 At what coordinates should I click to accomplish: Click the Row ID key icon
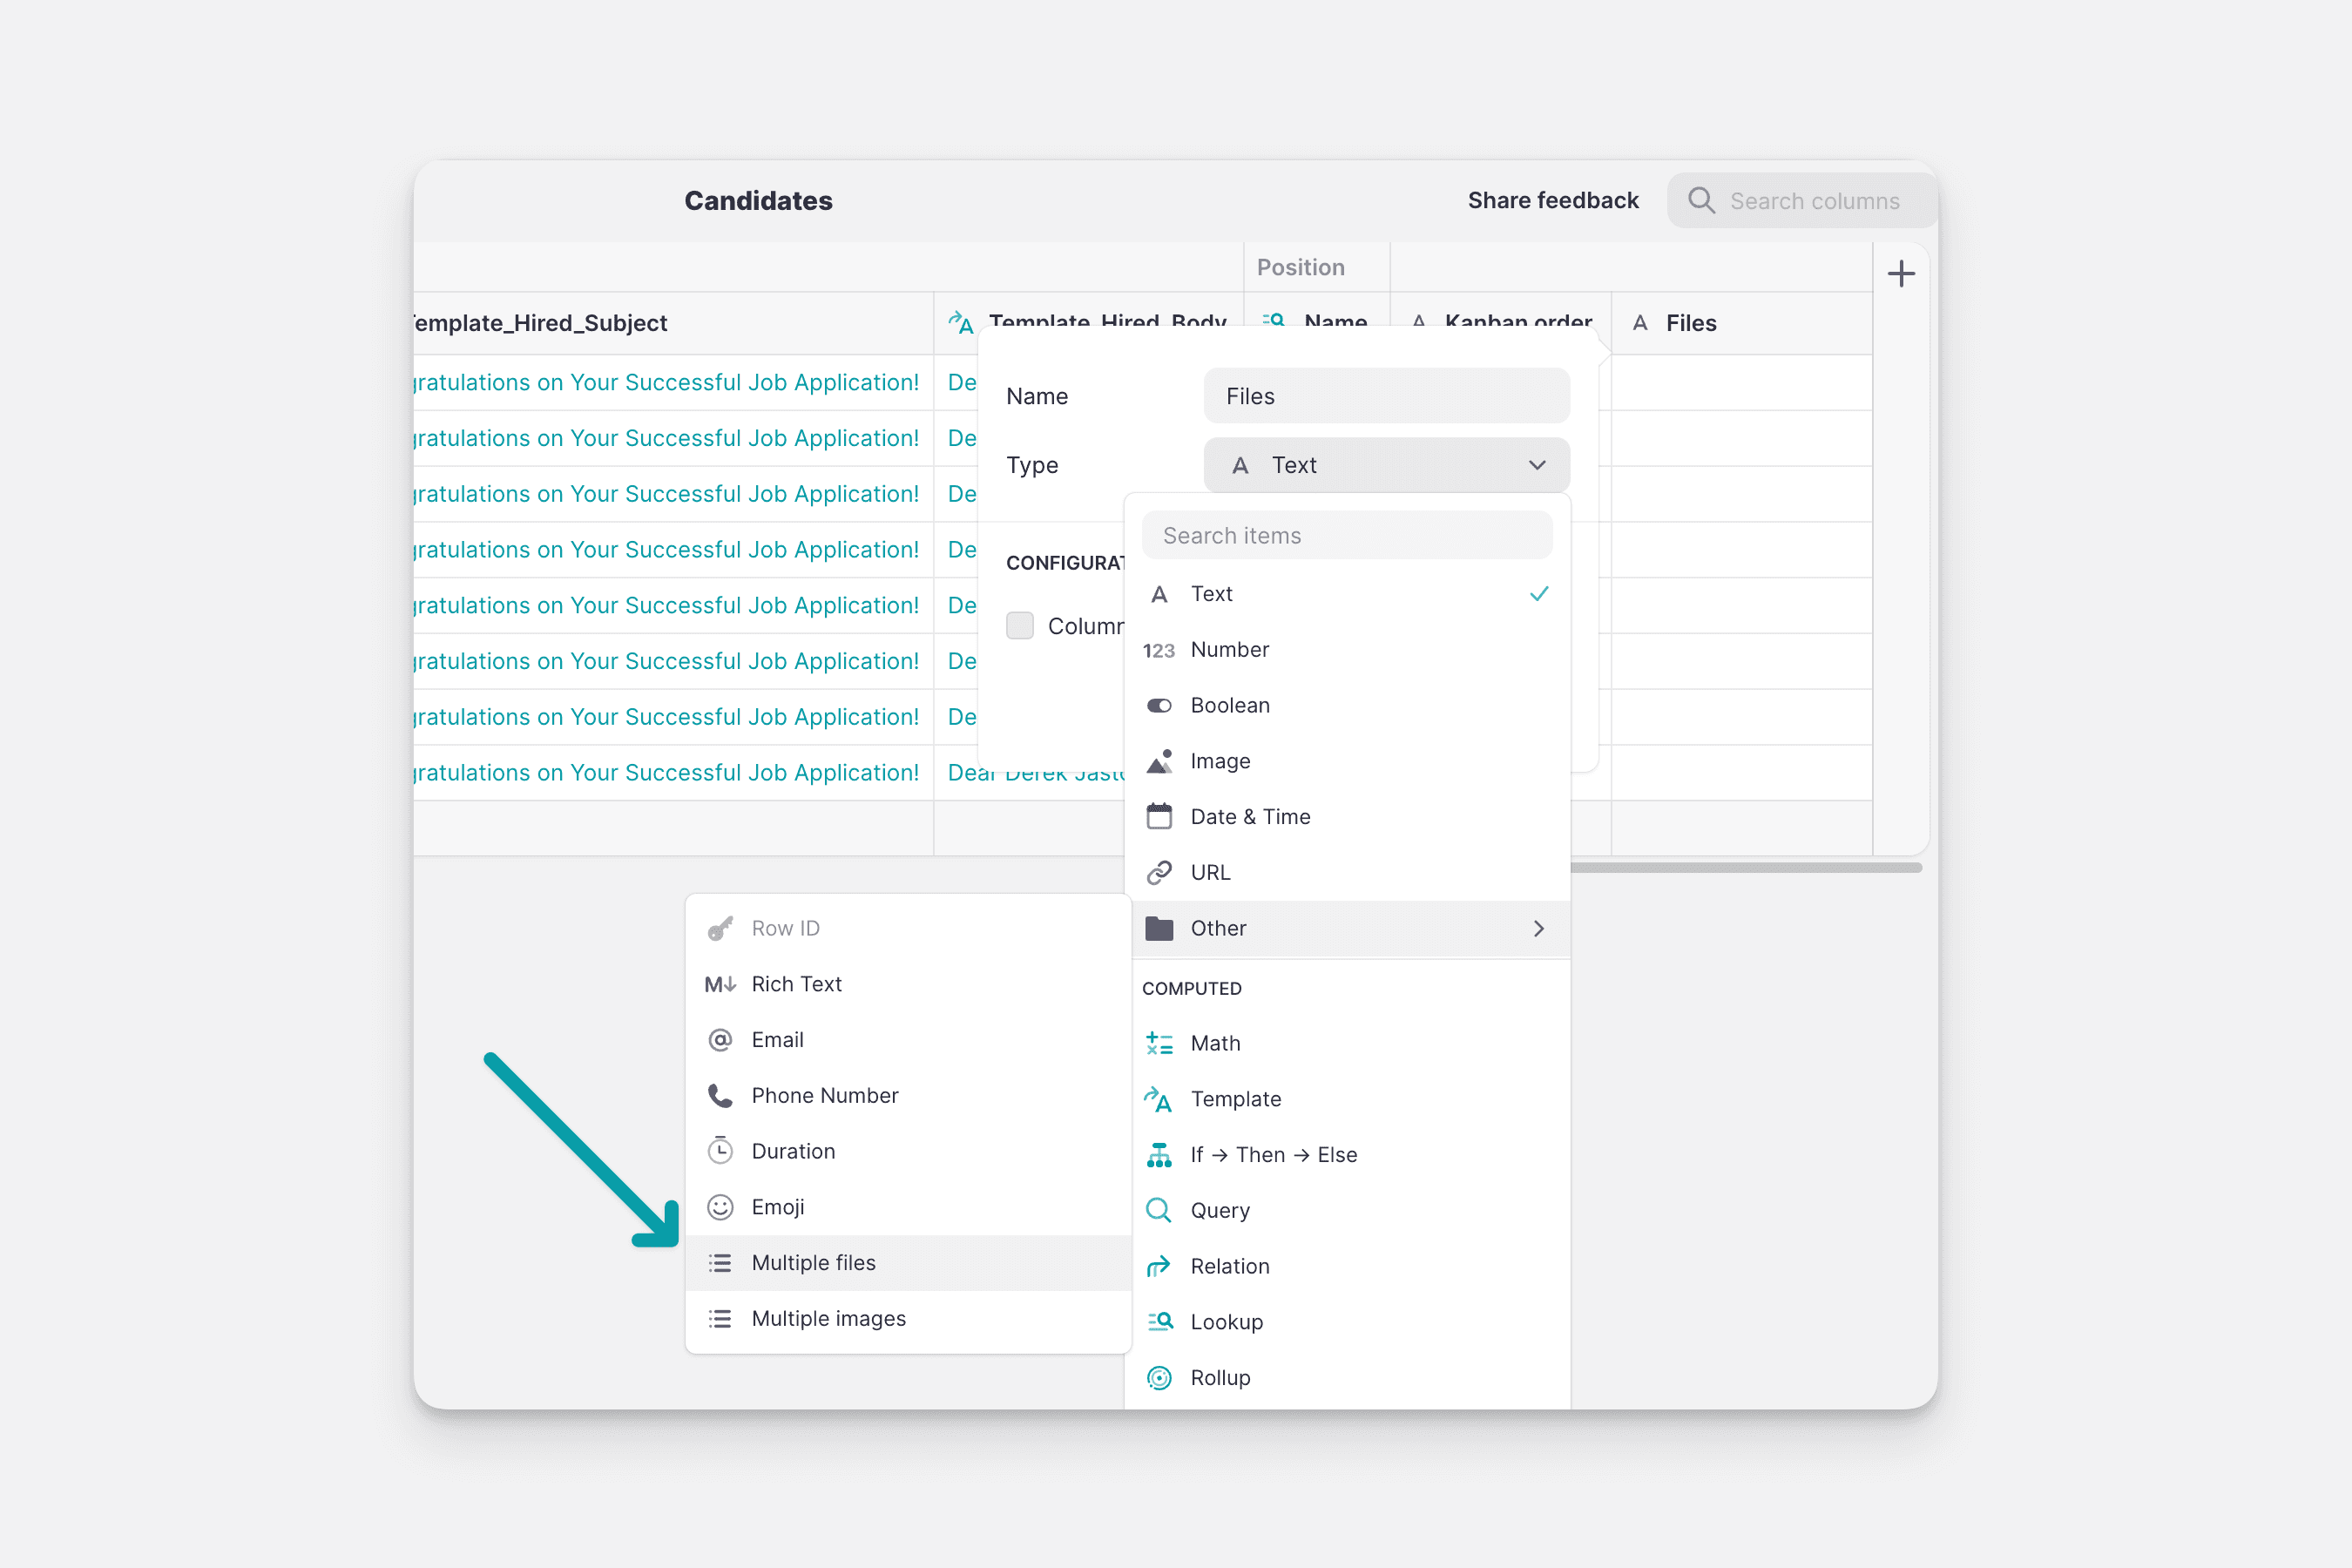[x=720, y=929]
